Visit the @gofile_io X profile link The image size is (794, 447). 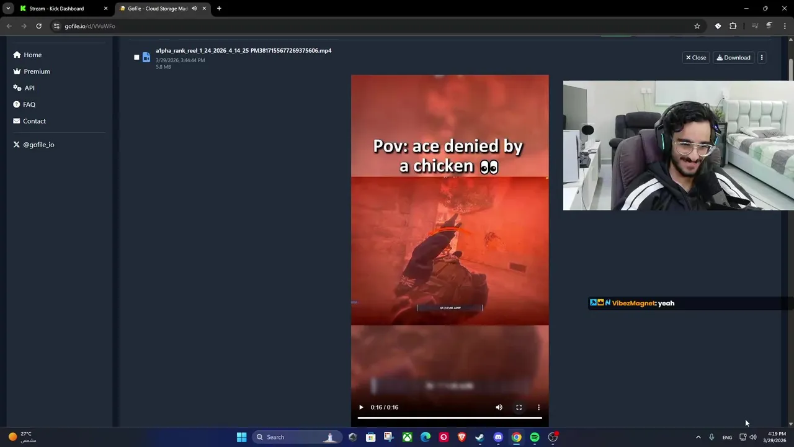point(33,145)
